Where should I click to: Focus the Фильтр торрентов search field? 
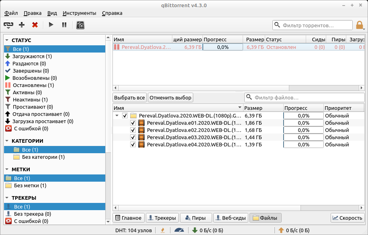tap(313, 25)
